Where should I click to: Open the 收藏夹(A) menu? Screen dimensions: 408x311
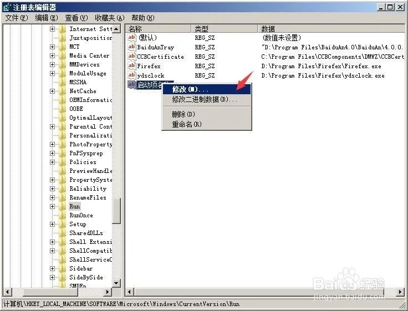pyautogui.click(x=110, y=18)
